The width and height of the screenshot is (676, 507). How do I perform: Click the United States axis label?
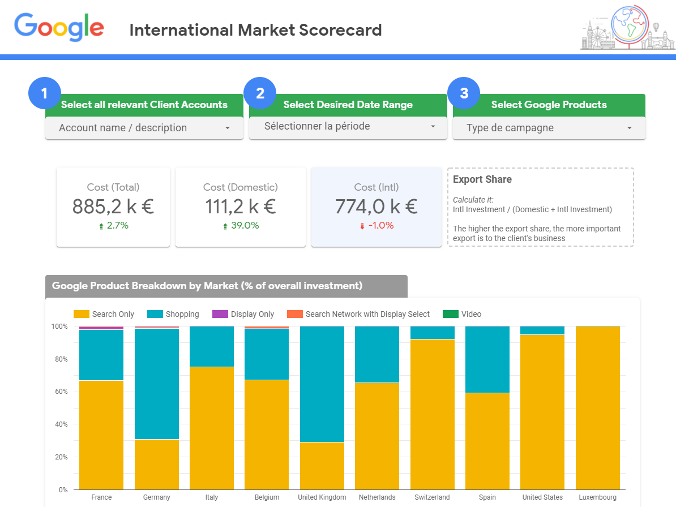pos(542,497)
